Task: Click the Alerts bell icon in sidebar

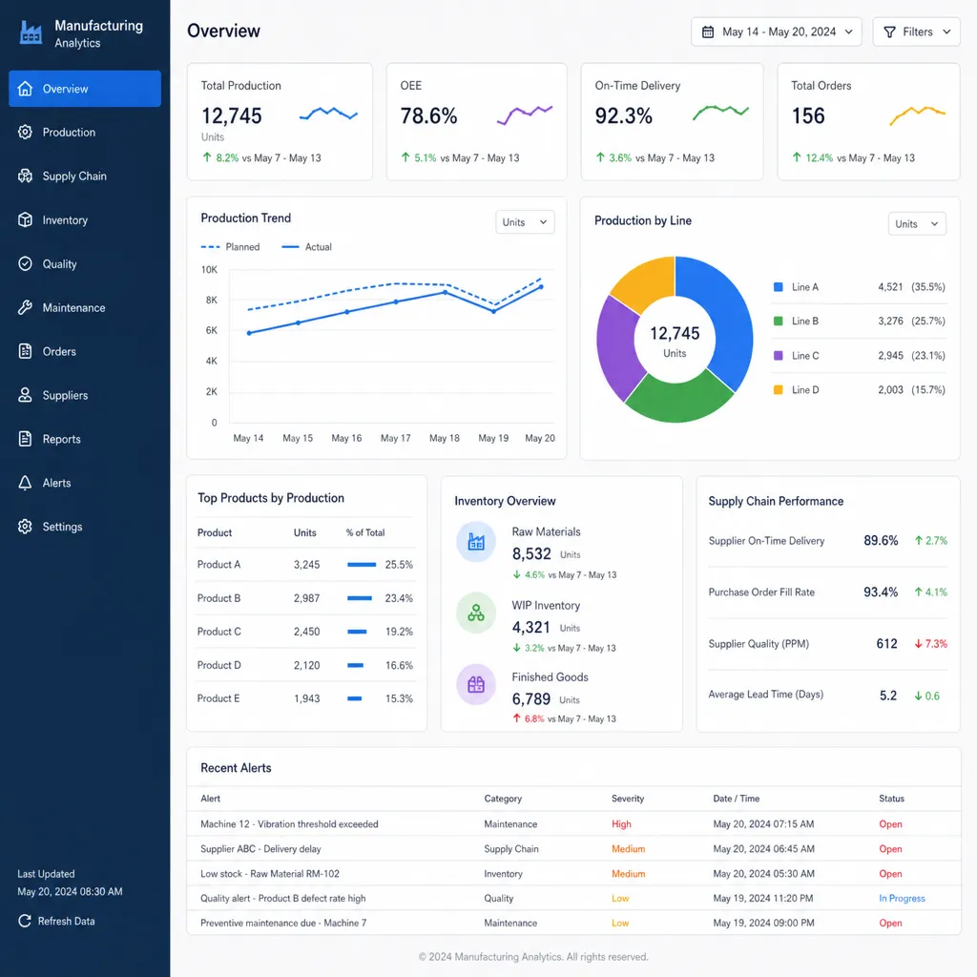Action: [x=25, y=483]
